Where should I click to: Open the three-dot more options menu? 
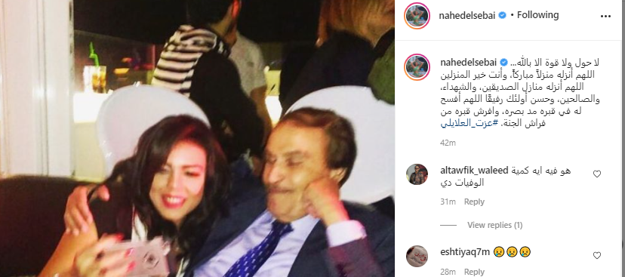tap(605, 17)
